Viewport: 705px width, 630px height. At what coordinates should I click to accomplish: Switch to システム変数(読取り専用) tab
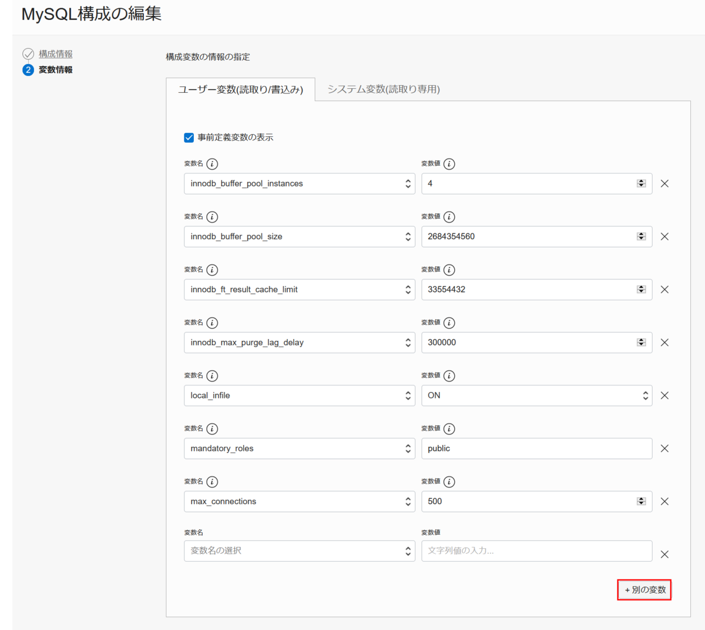[x=384, y=89]
